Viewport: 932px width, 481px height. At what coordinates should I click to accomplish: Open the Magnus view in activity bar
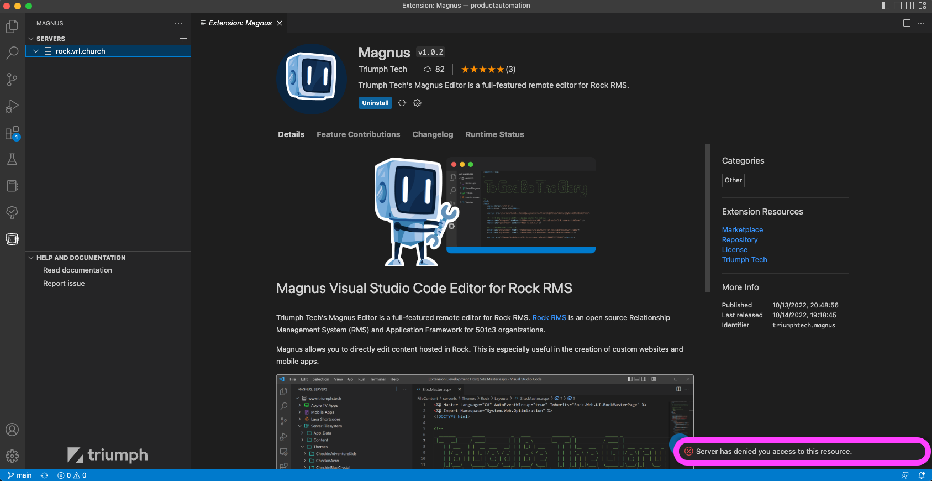pos(12,239)
